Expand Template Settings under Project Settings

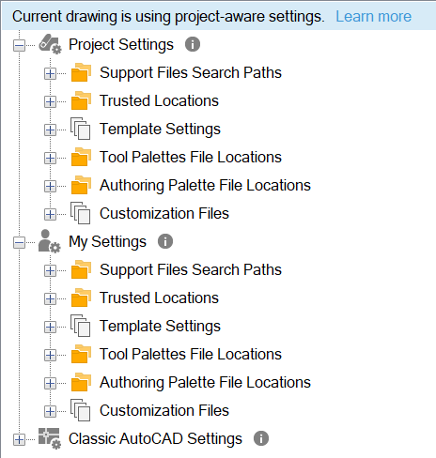click(50, 130)
